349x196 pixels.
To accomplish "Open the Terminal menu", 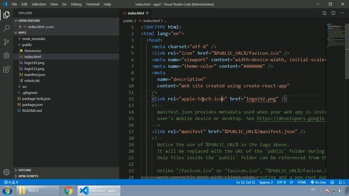I will coord(92,4).
